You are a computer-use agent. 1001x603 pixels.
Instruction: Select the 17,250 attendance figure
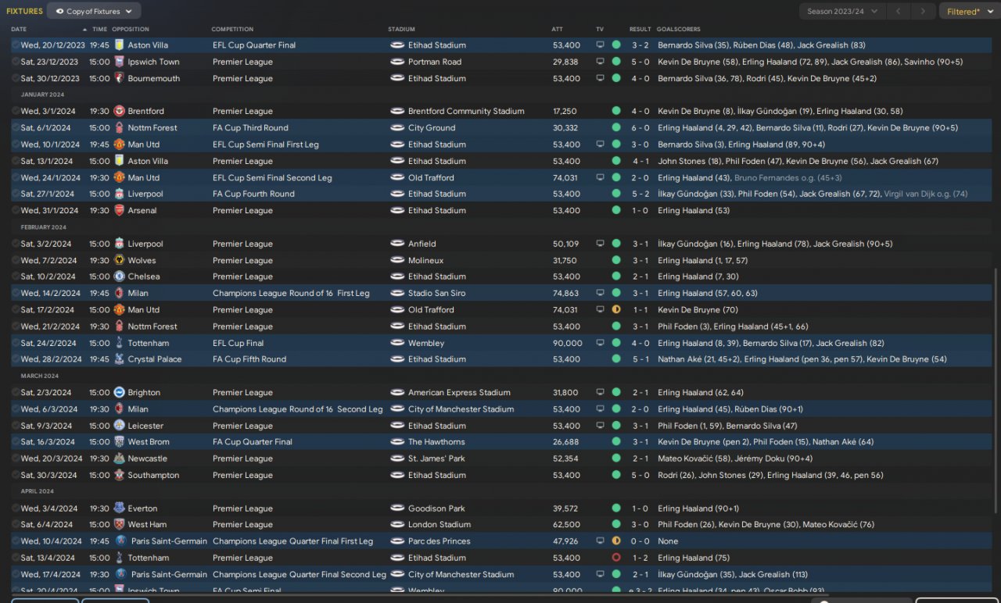tap(565, 111)
